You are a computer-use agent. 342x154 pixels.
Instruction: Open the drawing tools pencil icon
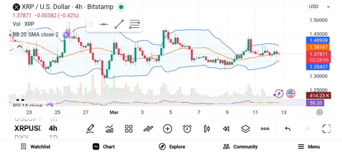pos(90,129)
